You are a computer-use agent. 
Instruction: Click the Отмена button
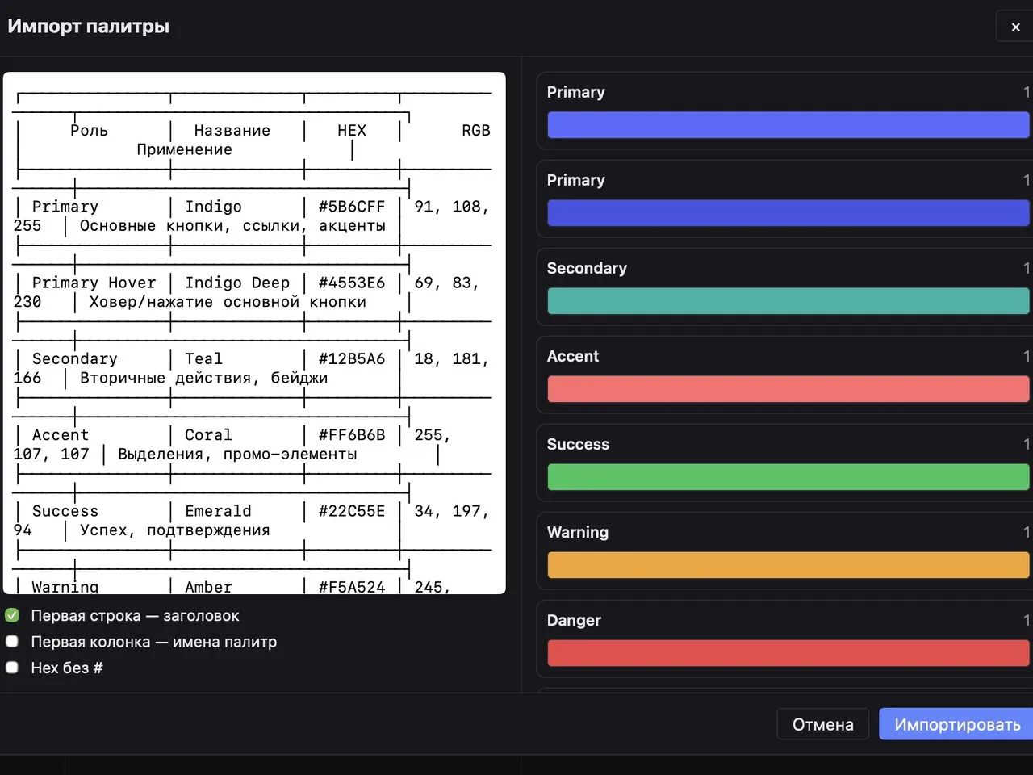tap(822, 724)
